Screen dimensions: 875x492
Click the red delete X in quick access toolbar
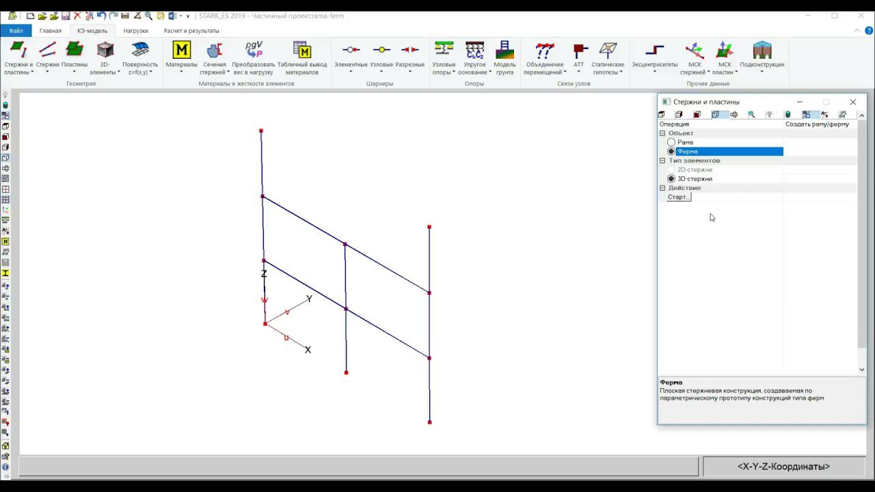coord(77,16)
